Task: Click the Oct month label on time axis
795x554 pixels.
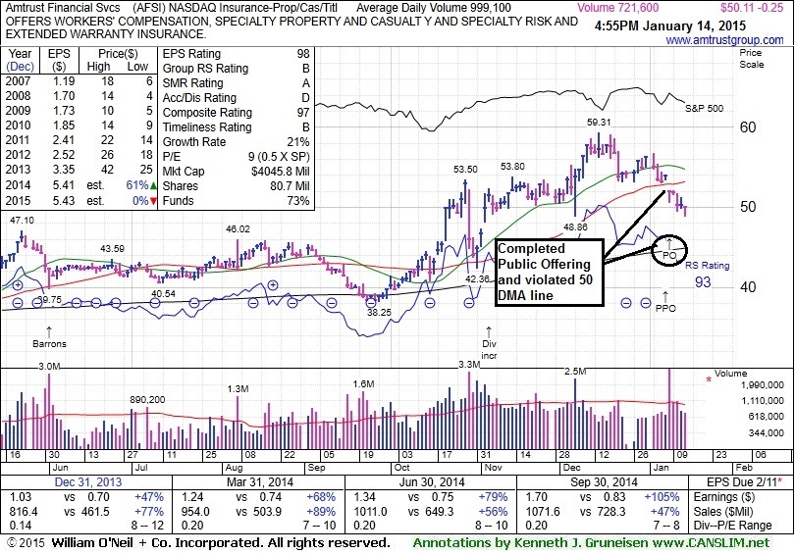Action: pyautogui.click(x=401, y=468)
